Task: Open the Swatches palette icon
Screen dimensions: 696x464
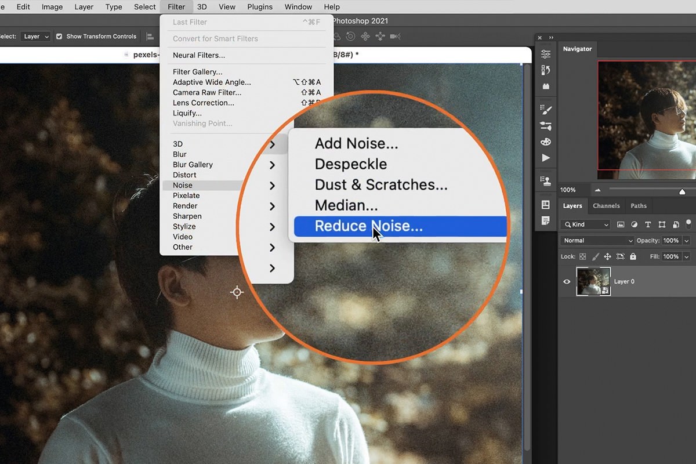Action: click(x=546, y=142)
